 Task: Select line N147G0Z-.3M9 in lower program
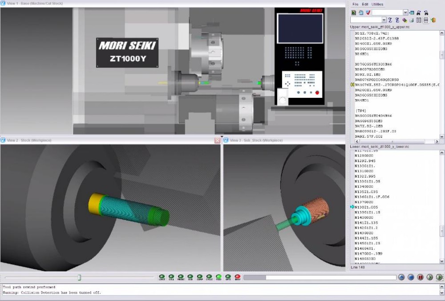pos(368,254)
